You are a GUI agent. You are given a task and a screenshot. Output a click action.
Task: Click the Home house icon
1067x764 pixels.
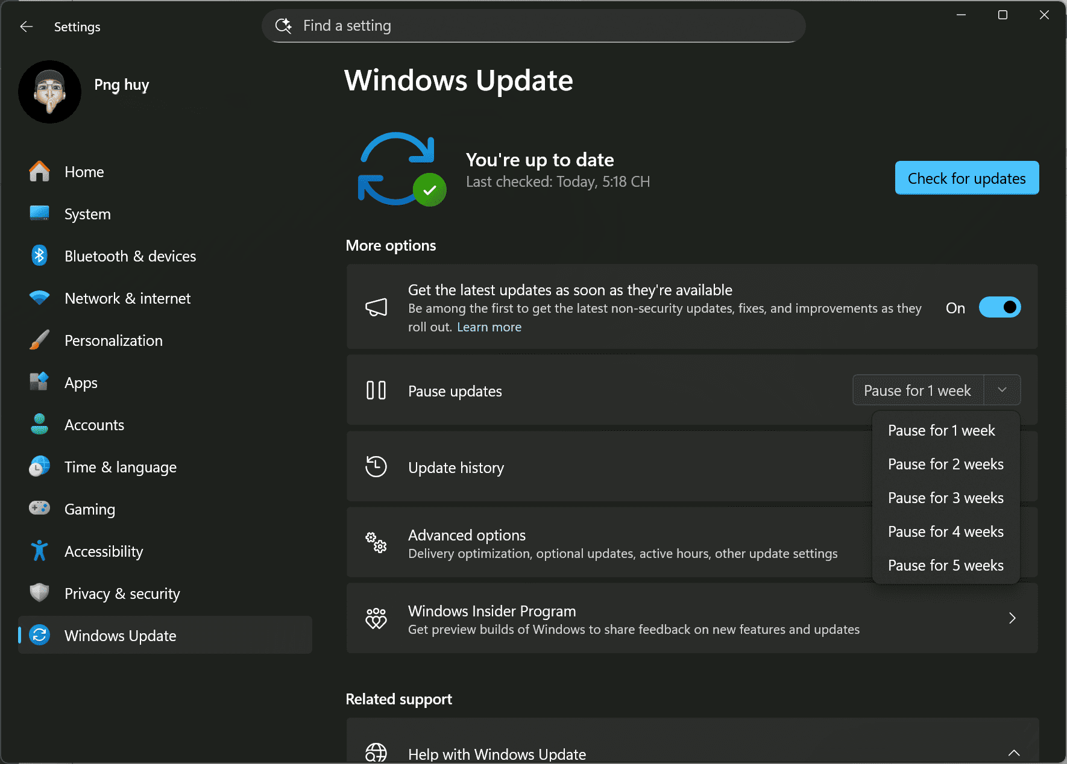pyautogui.click(x=40, y=172)
